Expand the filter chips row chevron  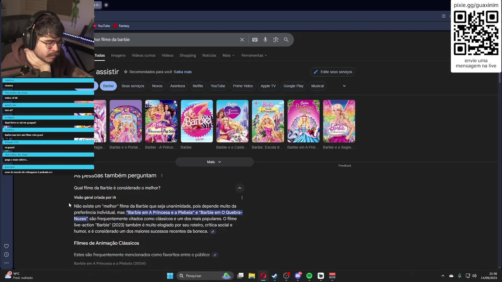[344, 86]
